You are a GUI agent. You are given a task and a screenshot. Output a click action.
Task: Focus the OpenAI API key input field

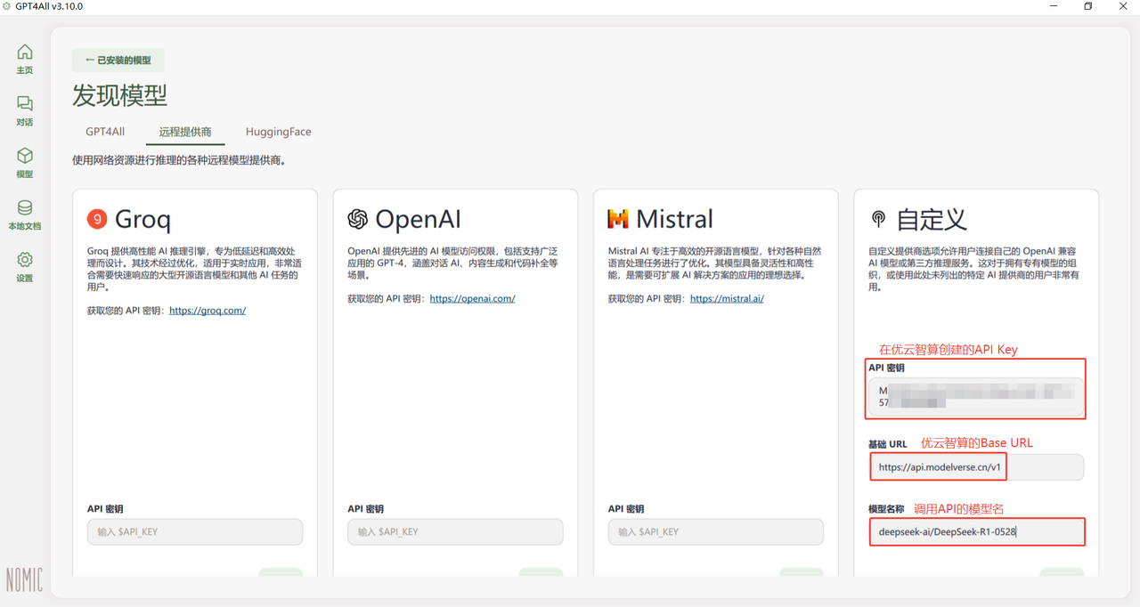(455, 531)
